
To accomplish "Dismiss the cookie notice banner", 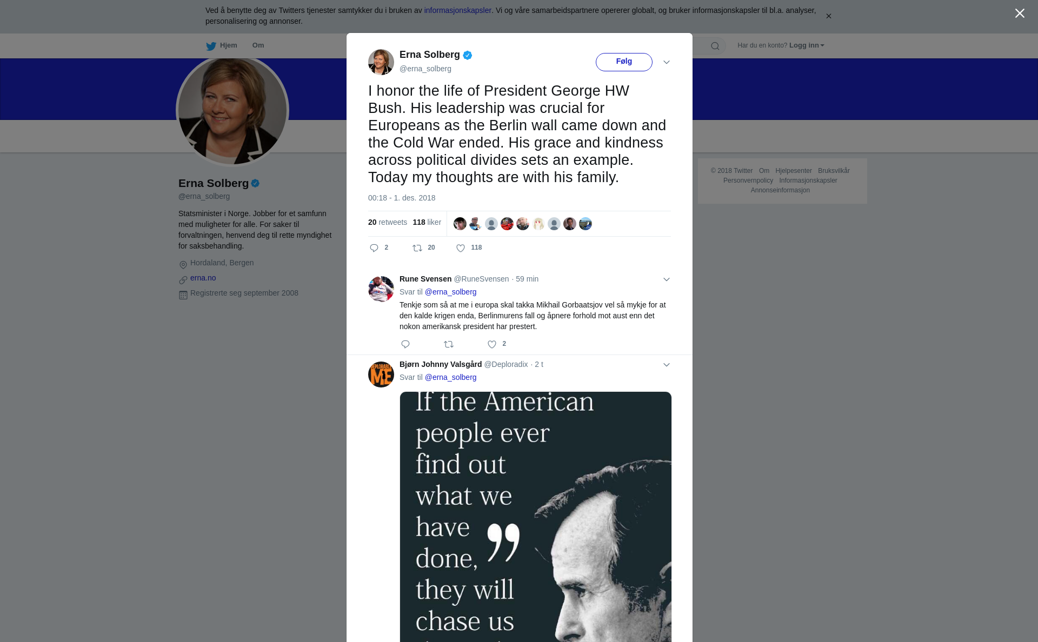I will (828, 16).
